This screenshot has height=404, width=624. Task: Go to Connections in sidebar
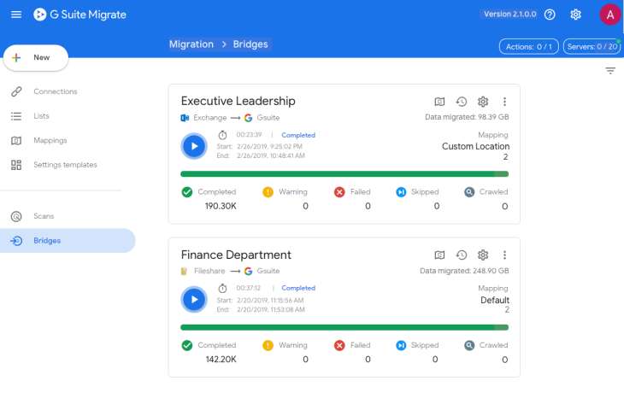pyautogui.click(x=56, y=91)
